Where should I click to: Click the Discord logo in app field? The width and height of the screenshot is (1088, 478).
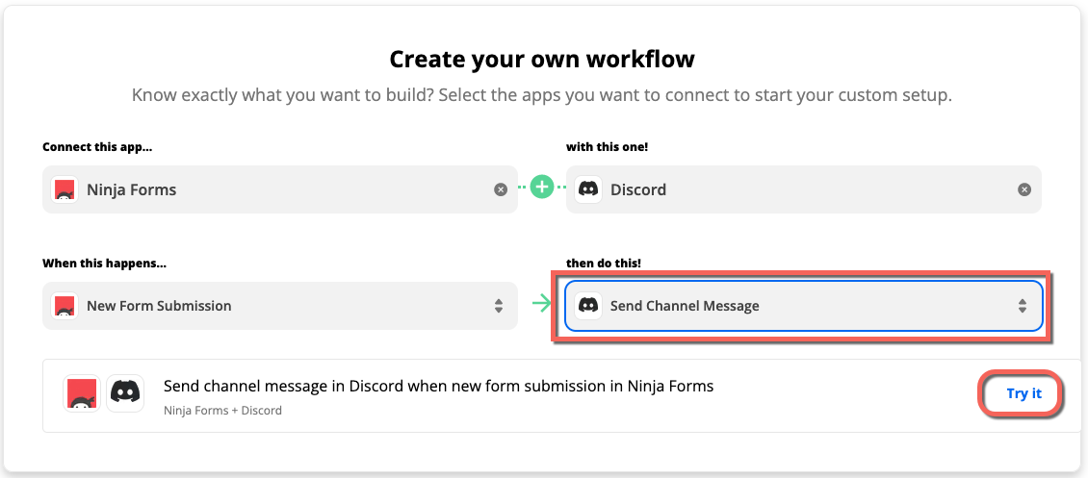pyautogui.click(x=588, y=189)
